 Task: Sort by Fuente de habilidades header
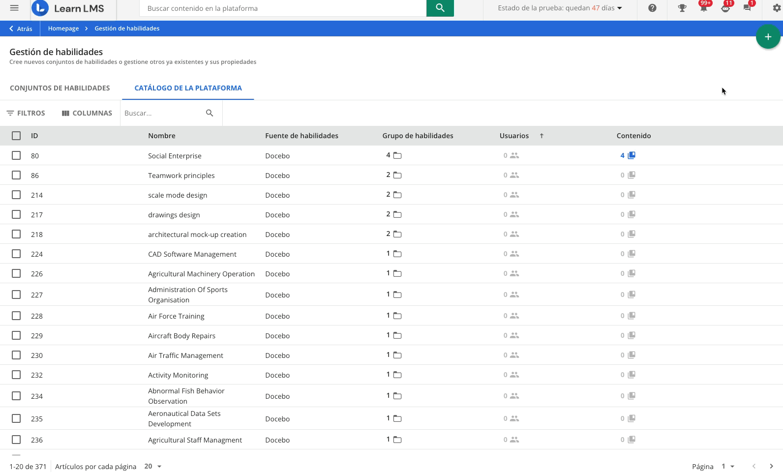(x=301, y=136)
